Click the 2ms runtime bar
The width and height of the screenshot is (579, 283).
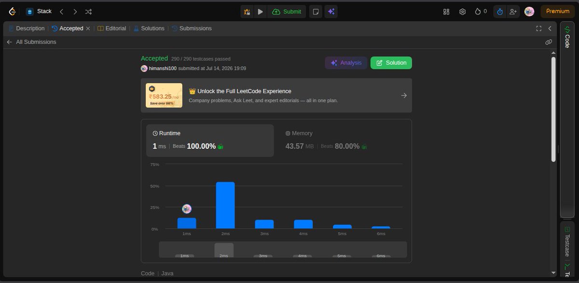click(225, 205)
